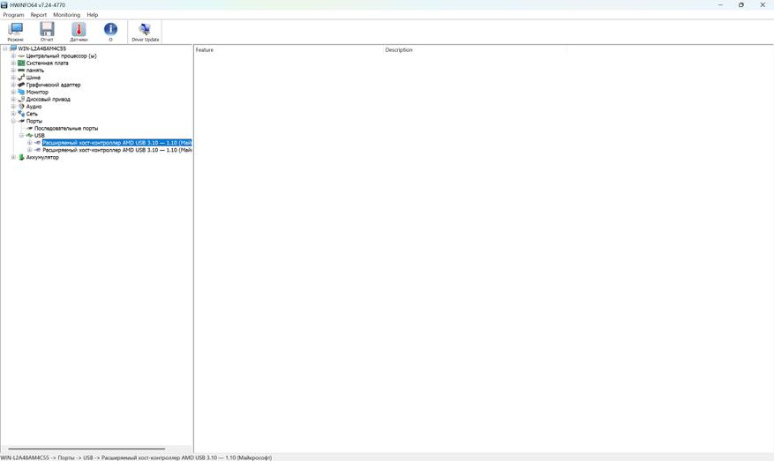Screen dimensions: 774x461
Task: Click the green USB symbol icon
Action: coord(30,135)
